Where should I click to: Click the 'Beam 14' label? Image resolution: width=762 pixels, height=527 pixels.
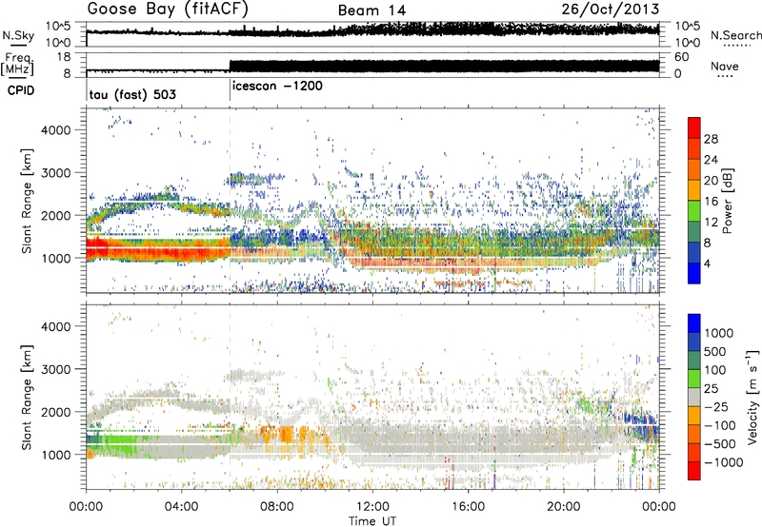coord(371,10)
